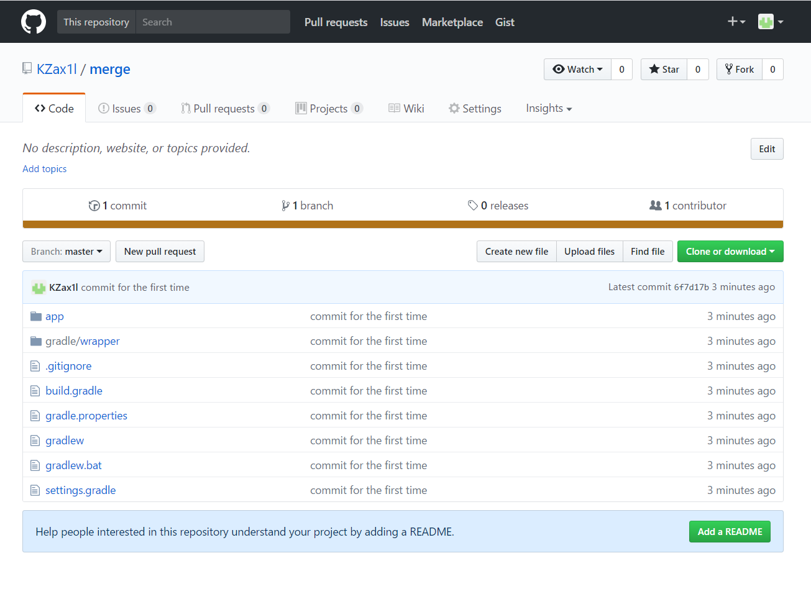Click New pull request button
Image resolution: width=811 pixels, height=599 pixels.
[160, 251]
